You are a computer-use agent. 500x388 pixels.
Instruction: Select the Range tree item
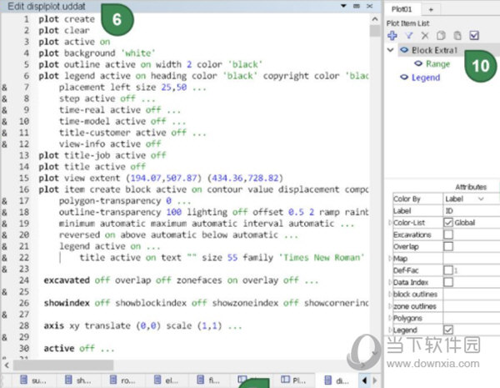pyautogui.click(x=437, y=64)
